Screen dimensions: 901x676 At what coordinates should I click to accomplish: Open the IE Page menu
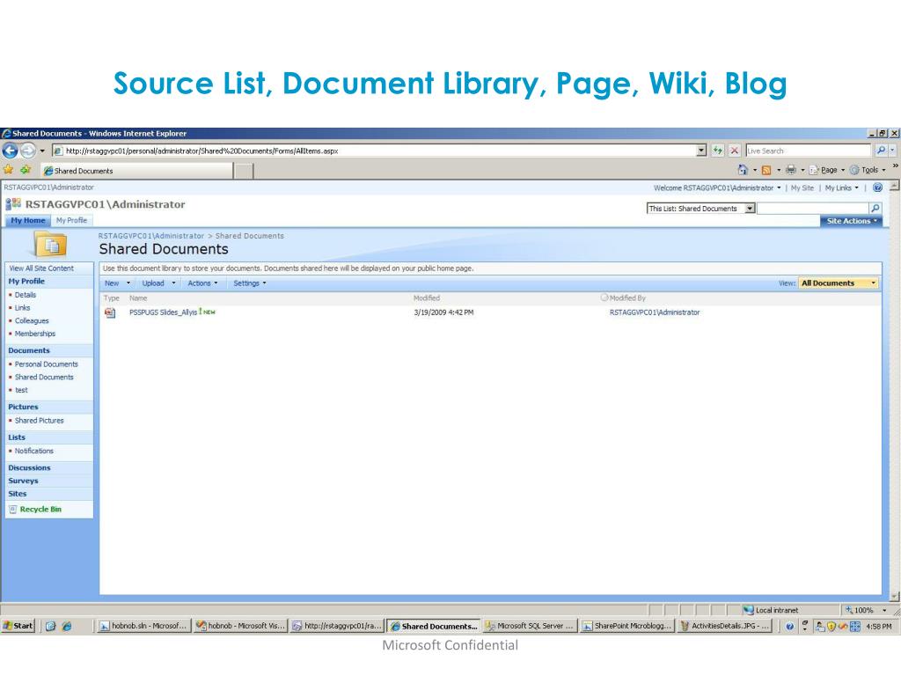pos(827,170)
